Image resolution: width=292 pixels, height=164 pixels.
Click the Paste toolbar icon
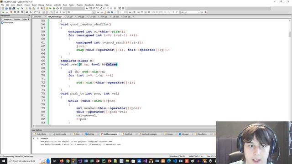click(x=33, y=8)
